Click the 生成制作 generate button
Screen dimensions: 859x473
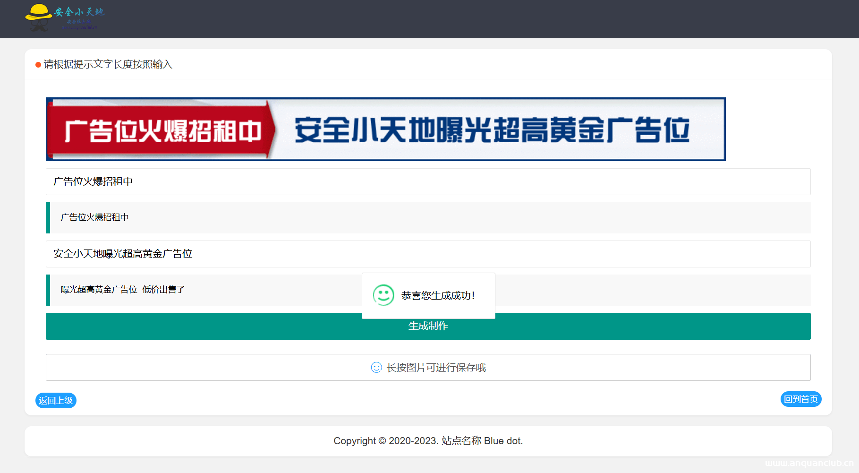(x=428, y=326)
